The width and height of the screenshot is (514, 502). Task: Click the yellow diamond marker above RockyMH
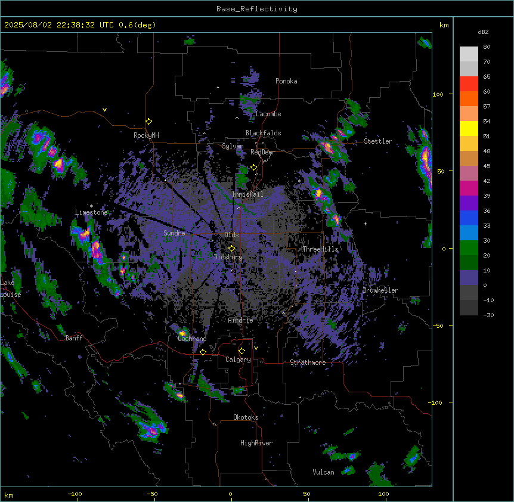point(149,122)
